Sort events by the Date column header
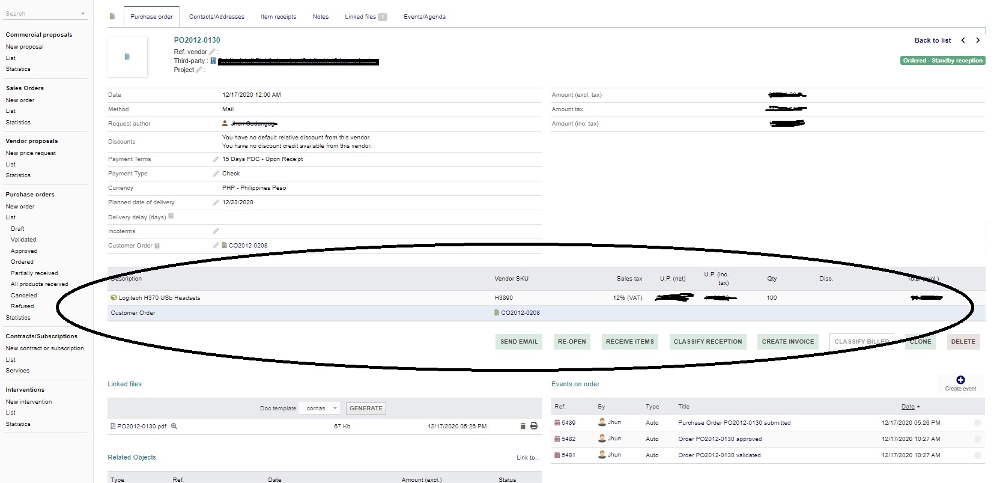994x483 pixels. point(908,407)
